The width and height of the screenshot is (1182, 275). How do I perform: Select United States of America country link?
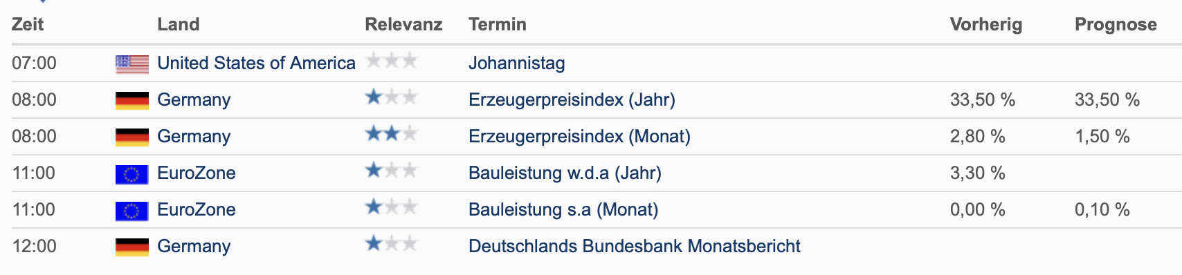256,64
